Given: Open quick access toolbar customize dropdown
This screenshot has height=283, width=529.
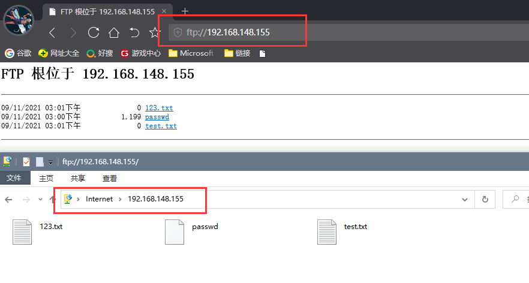Looking at the screenshot, I should 50,162.
